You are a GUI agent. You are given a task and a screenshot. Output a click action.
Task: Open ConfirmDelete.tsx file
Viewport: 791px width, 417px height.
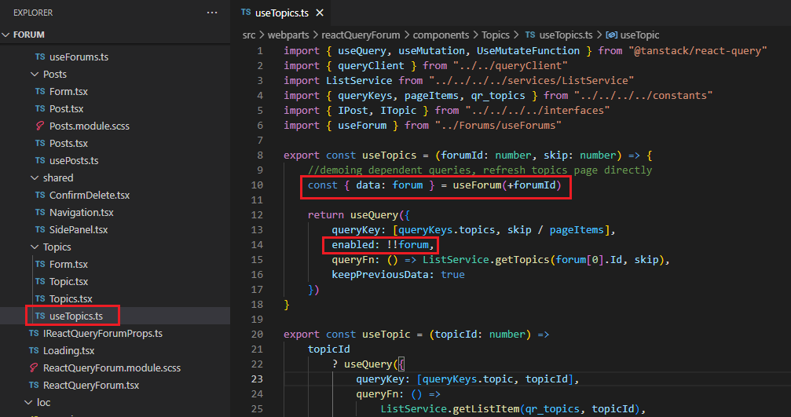(x=89, y=196)
